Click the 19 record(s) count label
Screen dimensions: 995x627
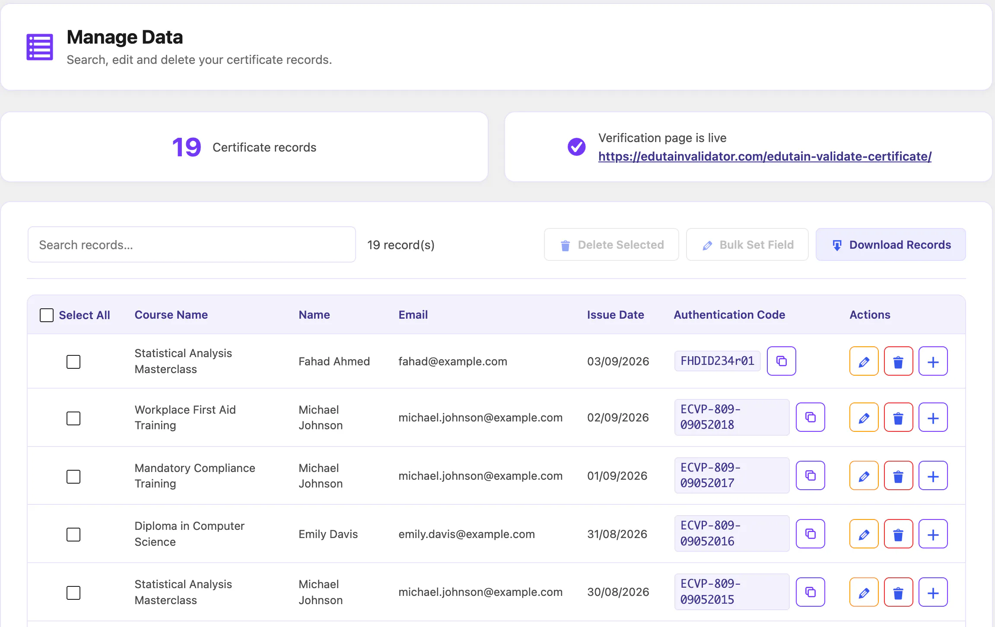click(401, 245)
